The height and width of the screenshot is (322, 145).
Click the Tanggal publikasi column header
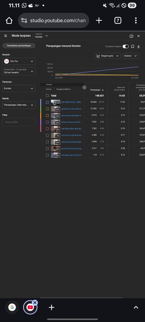(63, 89)
